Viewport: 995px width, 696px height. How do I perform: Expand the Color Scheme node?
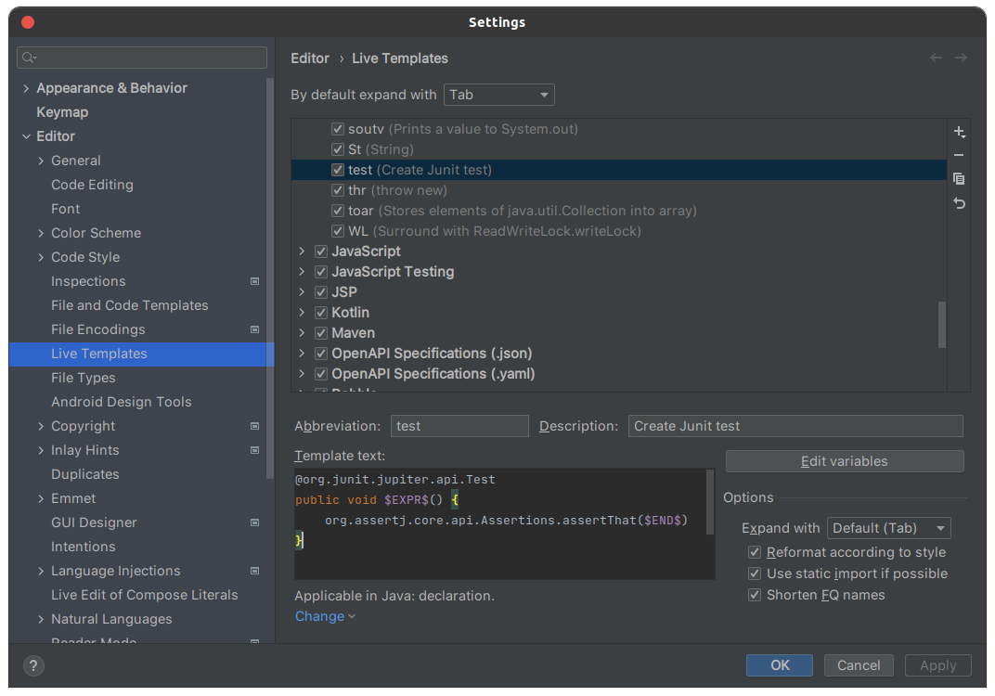(41, 233)
